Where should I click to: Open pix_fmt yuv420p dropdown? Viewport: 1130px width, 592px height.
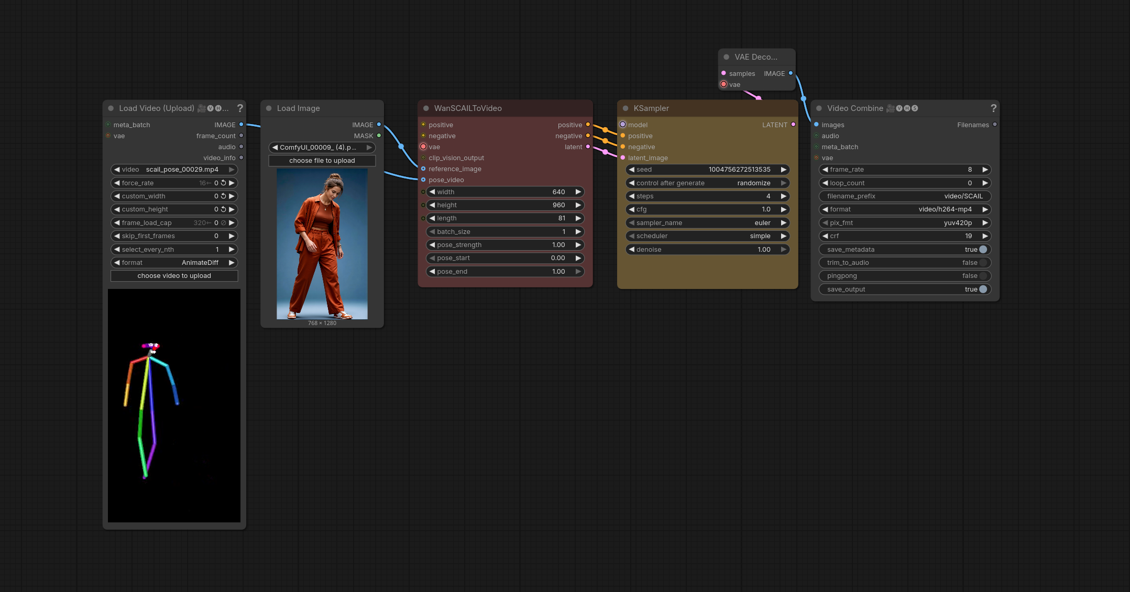(x=905, y=223)
